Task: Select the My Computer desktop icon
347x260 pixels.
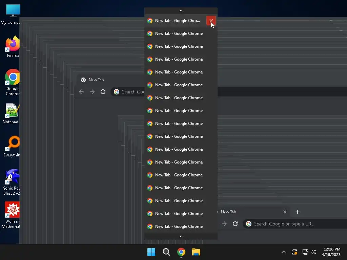Action: tap(11, 14)
